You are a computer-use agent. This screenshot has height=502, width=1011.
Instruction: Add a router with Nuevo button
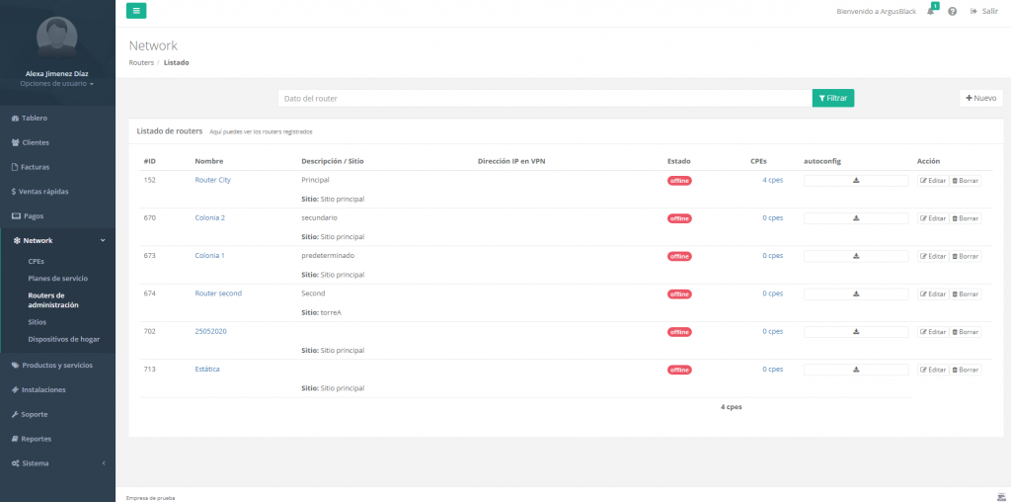(980, 98)
